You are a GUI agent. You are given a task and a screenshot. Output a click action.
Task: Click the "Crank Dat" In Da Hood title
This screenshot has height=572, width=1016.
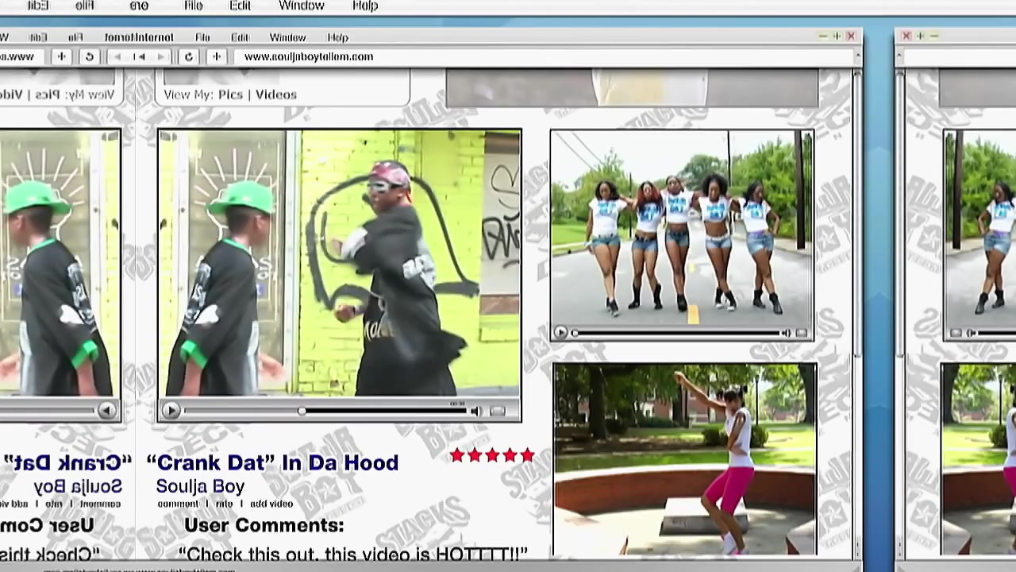point(272,463)
